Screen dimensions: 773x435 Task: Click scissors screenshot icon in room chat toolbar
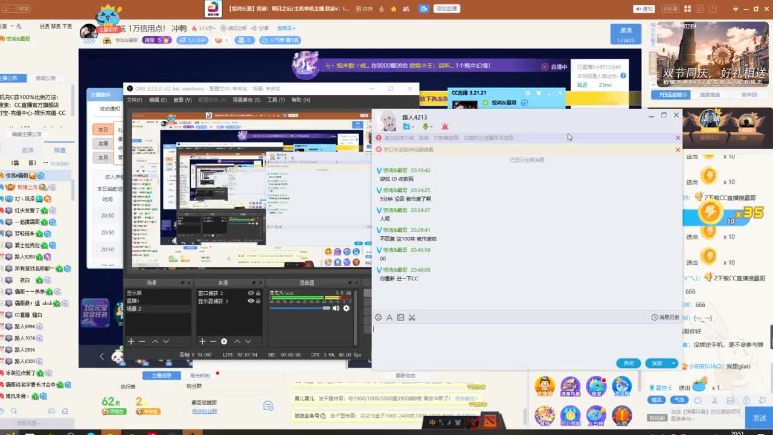coord(714,400)
